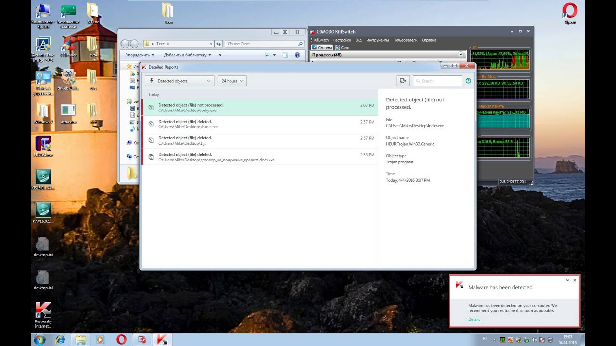The width and height of the screenshot is (616, 346).
Task: Open the view options dropdown arrow in Explorer
Action: coord(275,55)
